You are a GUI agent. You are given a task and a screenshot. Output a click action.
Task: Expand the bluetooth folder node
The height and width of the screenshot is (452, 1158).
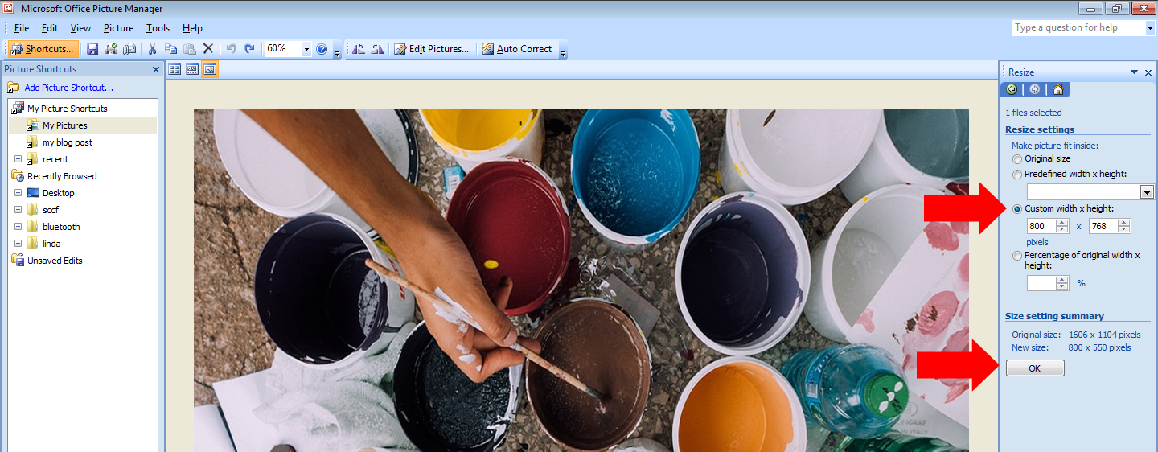(x=18, y=227)
